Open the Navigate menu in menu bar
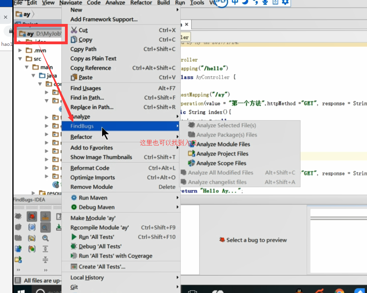 [x=71, y=2]
